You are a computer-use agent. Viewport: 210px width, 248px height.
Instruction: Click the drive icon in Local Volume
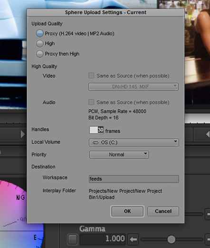coord(95,143)
